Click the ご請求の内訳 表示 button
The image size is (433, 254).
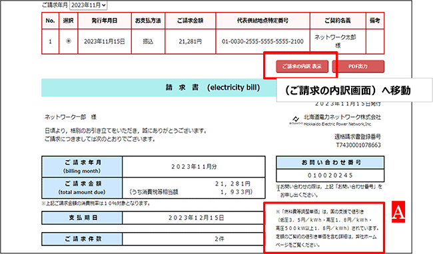click(x=302, y=66)
